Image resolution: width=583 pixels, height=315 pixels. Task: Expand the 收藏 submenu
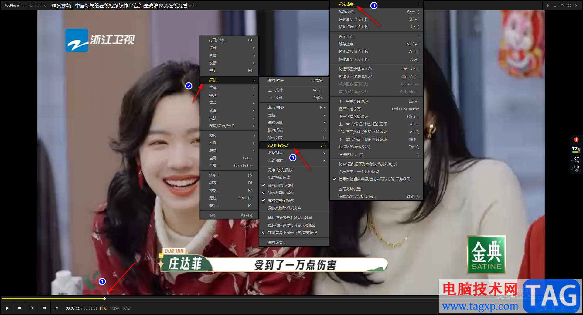tap(229, 63)
